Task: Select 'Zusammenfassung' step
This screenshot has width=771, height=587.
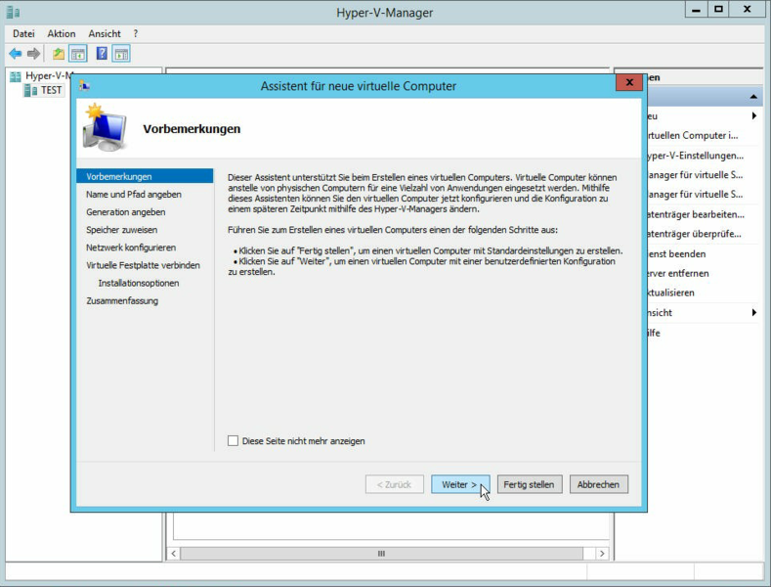Action: click(122, 300)
